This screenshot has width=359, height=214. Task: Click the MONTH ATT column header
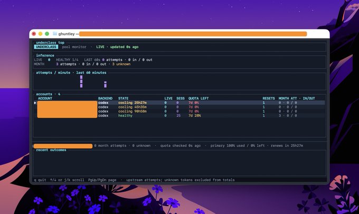click(288, 99)
